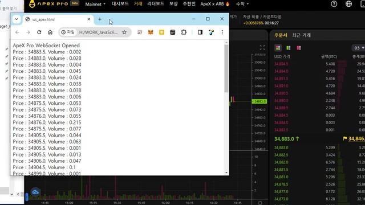This screenshot has width=365, height=205.
Task: Click the line 'Price : 34904.5, Volume : 0.1'
Action: [44, 167]
